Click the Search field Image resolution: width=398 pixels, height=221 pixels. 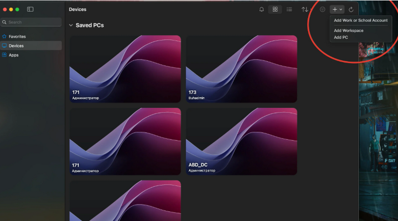[31, 22]
